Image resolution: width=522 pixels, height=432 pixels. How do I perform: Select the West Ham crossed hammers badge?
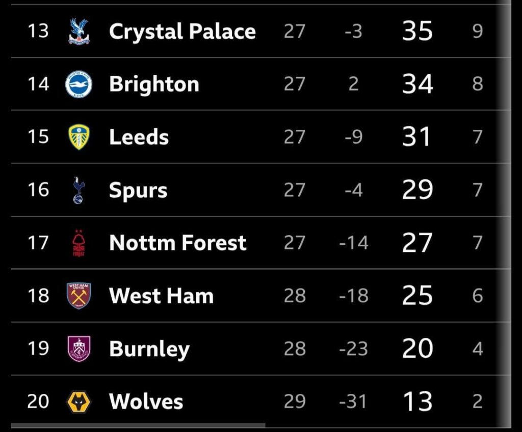(x=78, y=296)
